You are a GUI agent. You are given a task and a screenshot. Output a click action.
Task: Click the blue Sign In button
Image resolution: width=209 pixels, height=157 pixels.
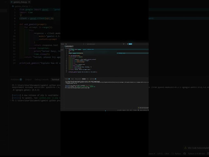coord(130,44)
